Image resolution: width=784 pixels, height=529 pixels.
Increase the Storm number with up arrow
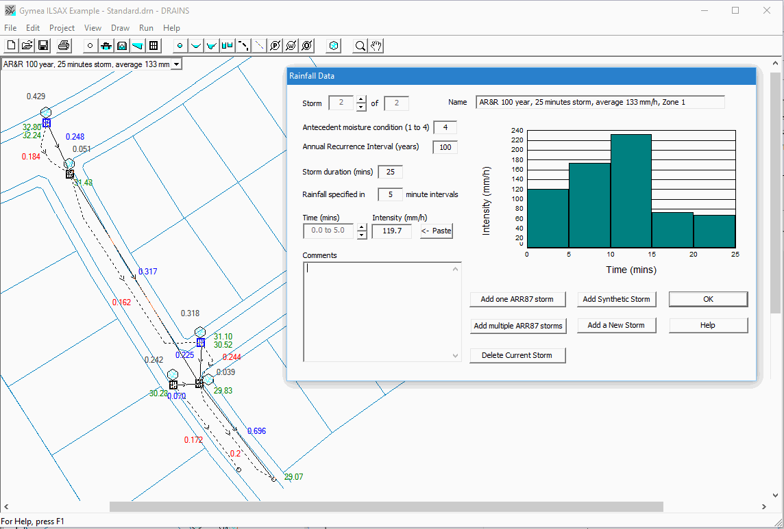pyautogui.click(x=361, y=99)
